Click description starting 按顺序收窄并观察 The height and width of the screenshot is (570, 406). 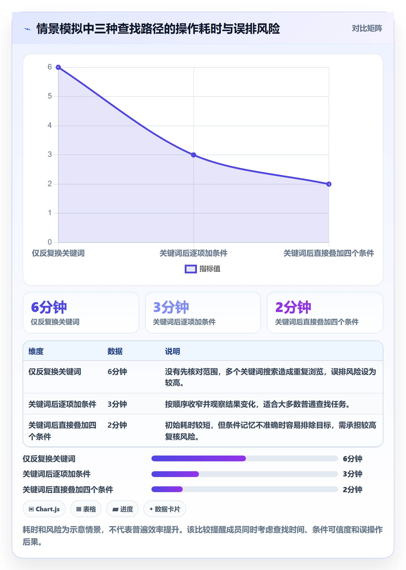coord(258,404)
